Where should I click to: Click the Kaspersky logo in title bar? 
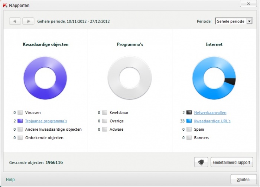tap(5, 5)
